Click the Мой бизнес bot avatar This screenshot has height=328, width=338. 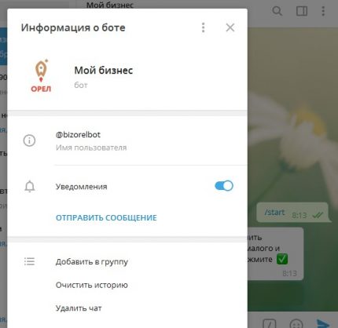pos(41,76)
